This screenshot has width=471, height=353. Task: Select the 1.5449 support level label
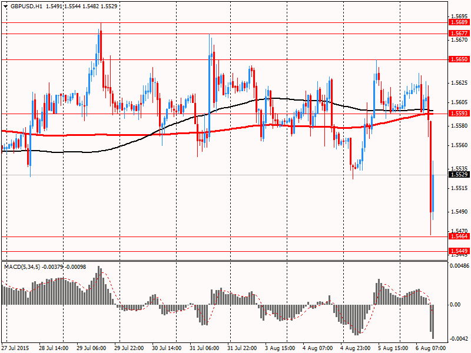click(x=459, y=251)
